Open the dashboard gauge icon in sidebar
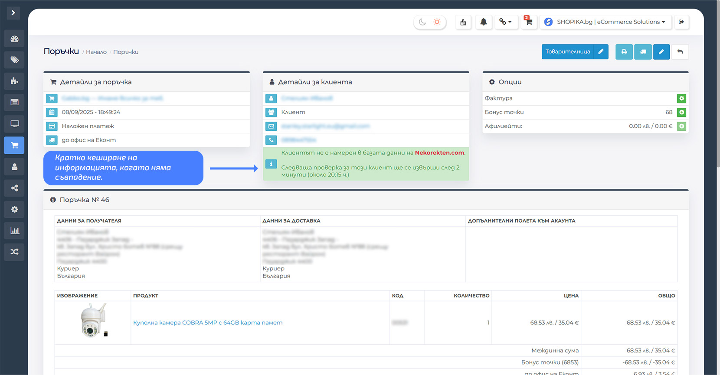This screenshot has height=375, width=720. (14, 39)
